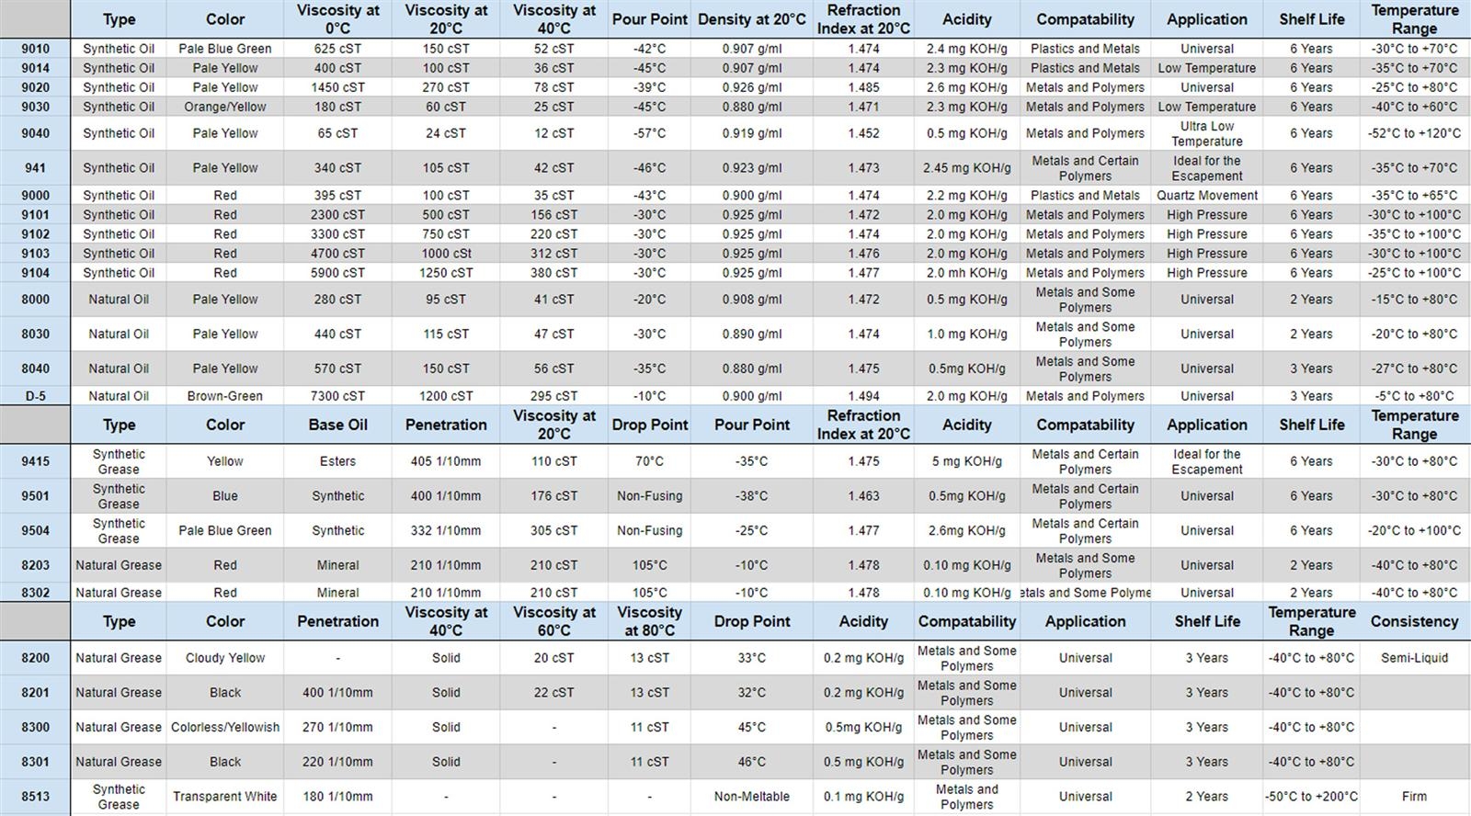
Task: Select the row header 9014
Action: 35,68
